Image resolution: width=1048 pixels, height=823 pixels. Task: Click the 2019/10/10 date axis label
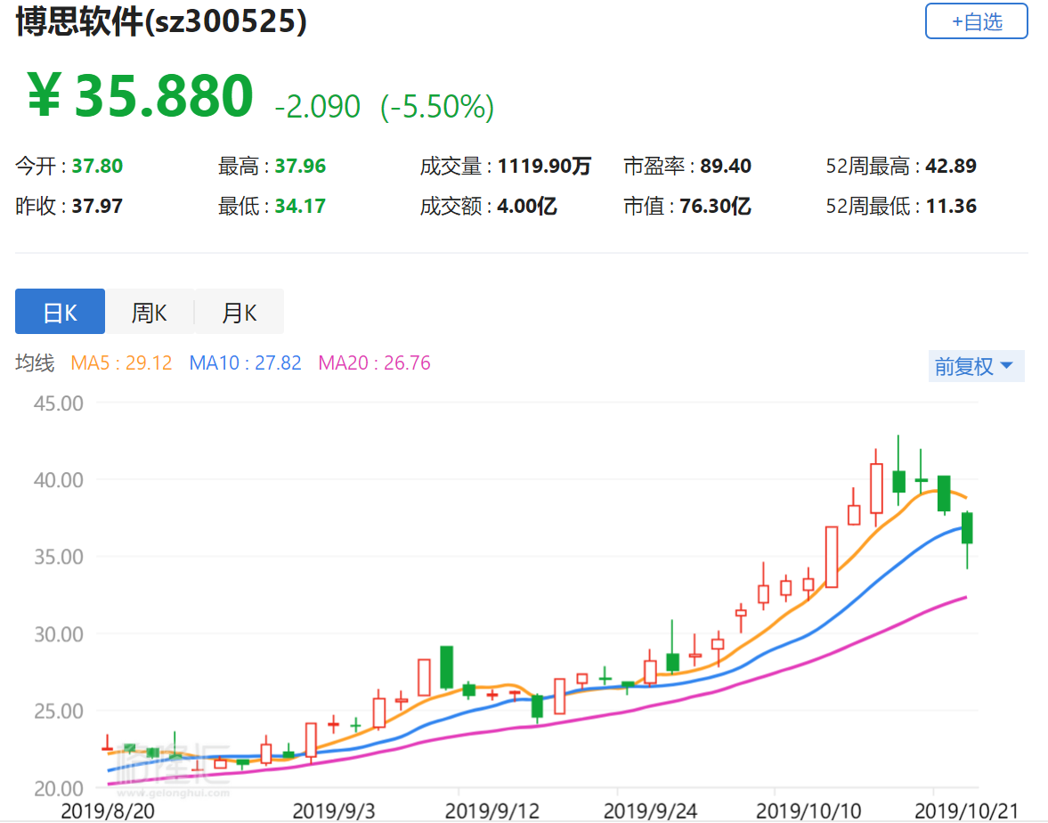click(x=808, y=811)
